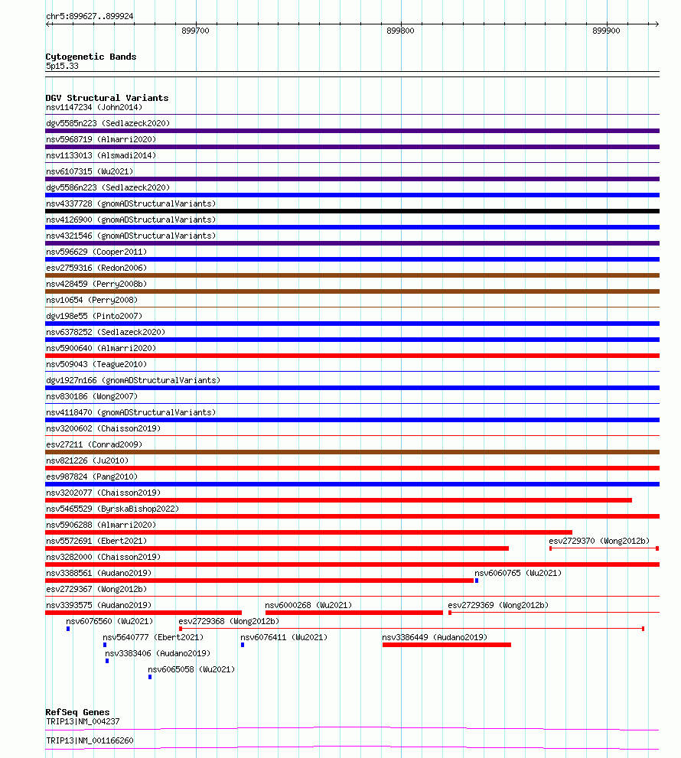The width and height of the screenshot is (681, 758).
Task: Click the Cytogenetic Bands track title
Action: [91, 57]
